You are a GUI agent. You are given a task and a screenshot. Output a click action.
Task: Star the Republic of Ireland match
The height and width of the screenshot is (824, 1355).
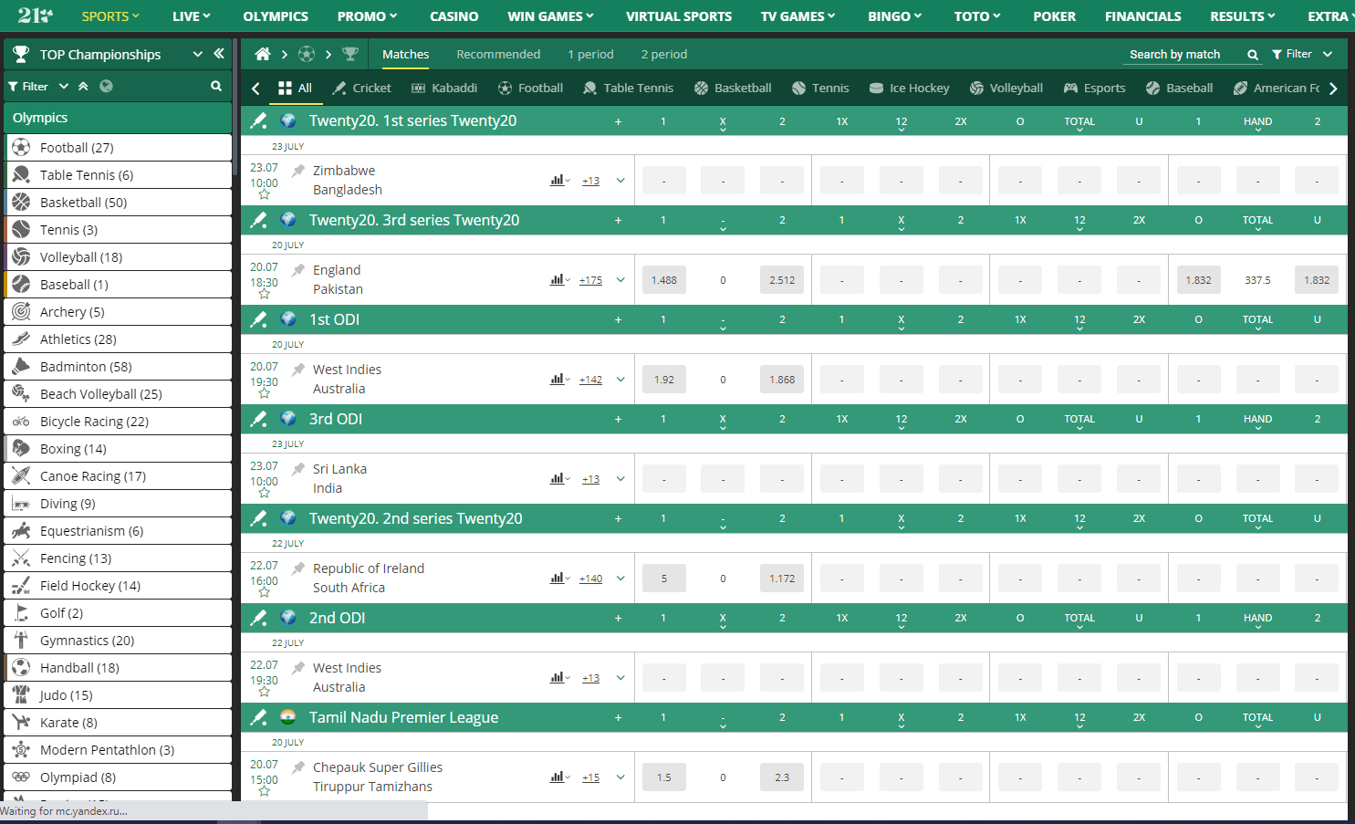click(x=264, y=592)
